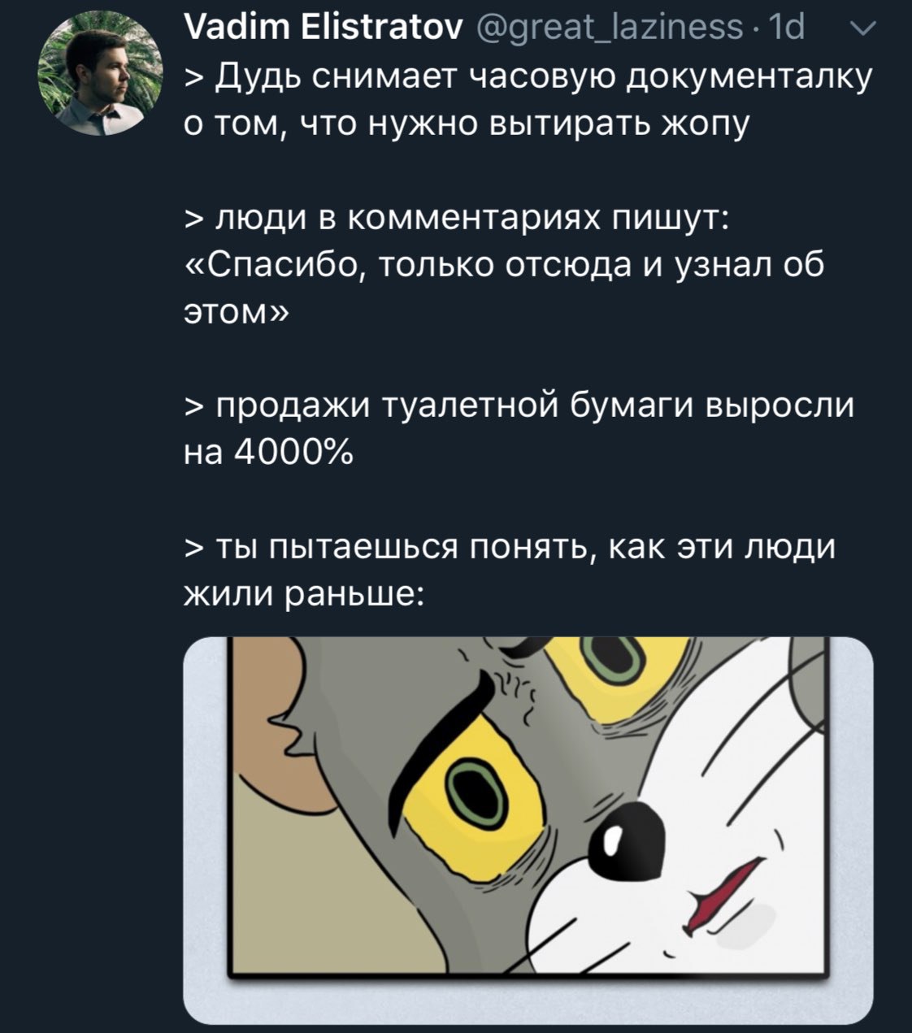The height and width of the screenshot is (1033, 912).
Task: Select the line about Дудь's hour-long documentary
Action: point(528,101)
